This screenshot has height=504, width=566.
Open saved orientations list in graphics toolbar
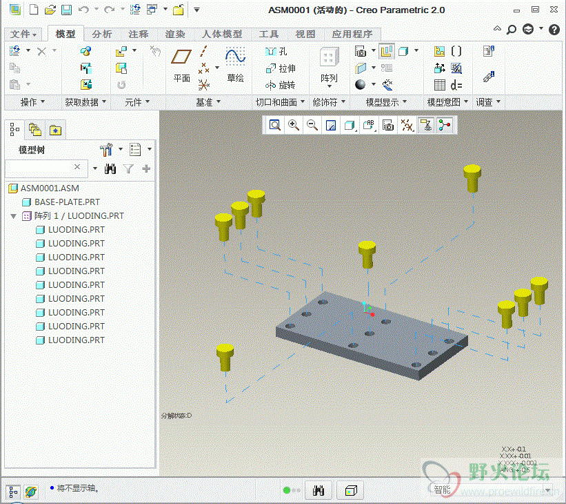click(x=369, y=125)
